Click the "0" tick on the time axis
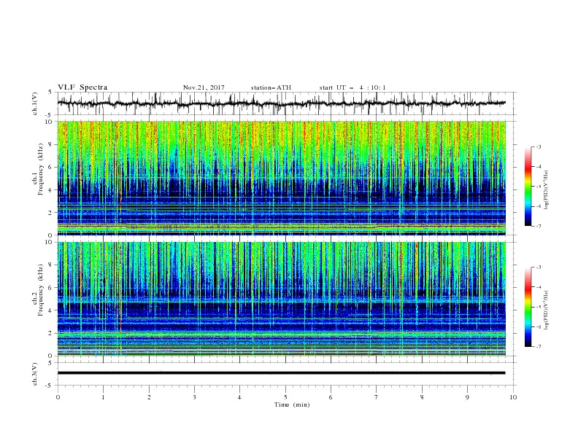Viewport: 578px width, 446px height. [x=58, y=397]
